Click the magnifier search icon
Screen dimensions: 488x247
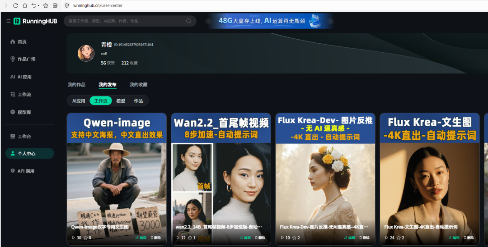click(188, 21)
